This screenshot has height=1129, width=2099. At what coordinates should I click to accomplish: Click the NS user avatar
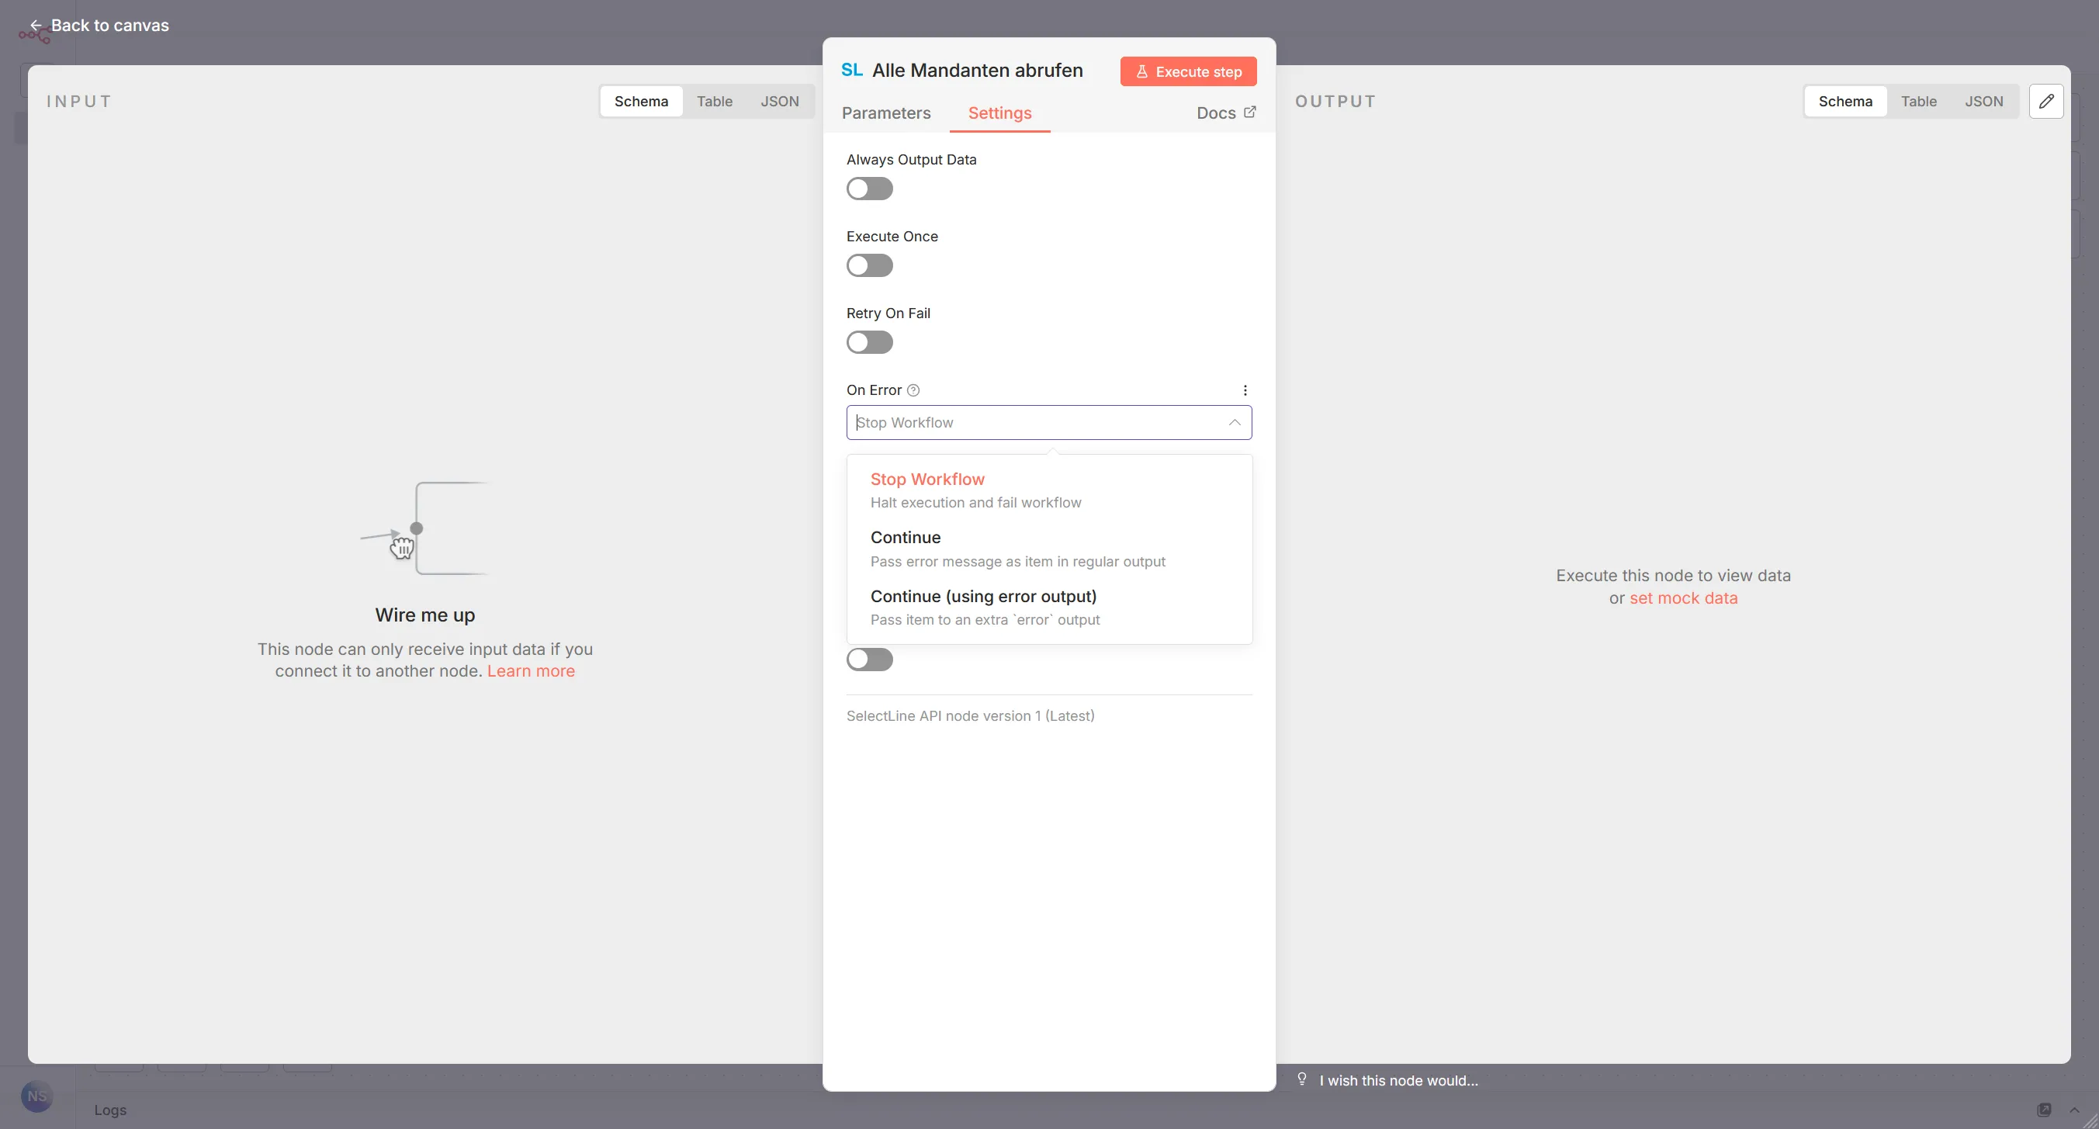coord(36,1096)
